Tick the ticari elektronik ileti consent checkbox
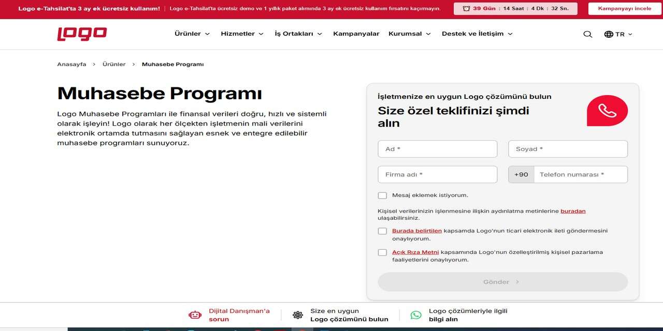This screenshot has width=663, height=331. 382,231
